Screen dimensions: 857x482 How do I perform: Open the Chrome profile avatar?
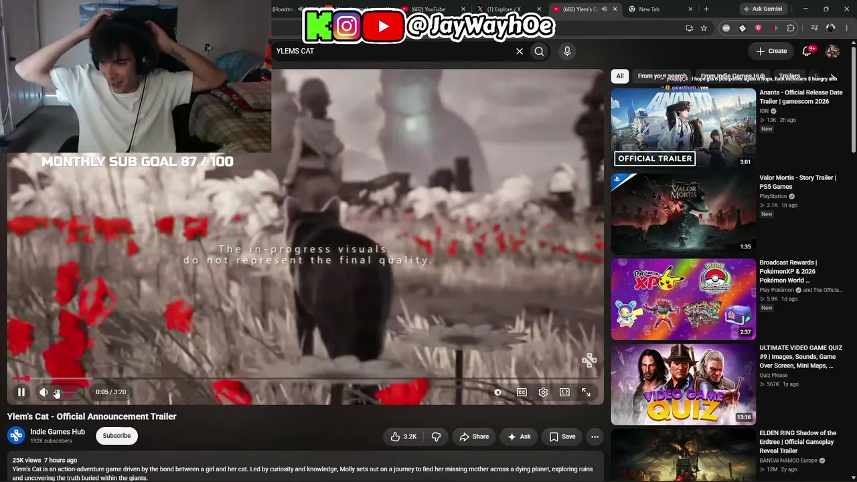830,28
